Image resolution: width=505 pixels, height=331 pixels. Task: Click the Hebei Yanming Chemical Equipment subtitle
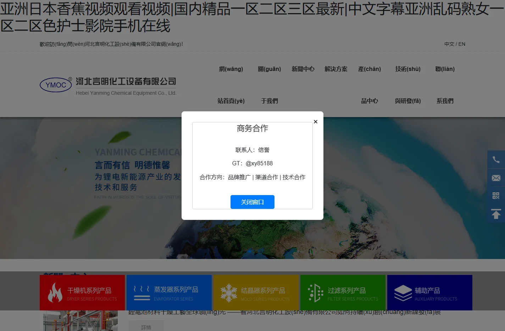tap(126, 93)
